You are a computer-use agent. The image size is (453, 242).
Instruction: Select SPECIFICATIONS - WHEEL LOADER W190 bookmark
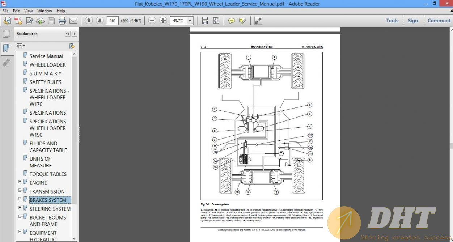(49, 128)
